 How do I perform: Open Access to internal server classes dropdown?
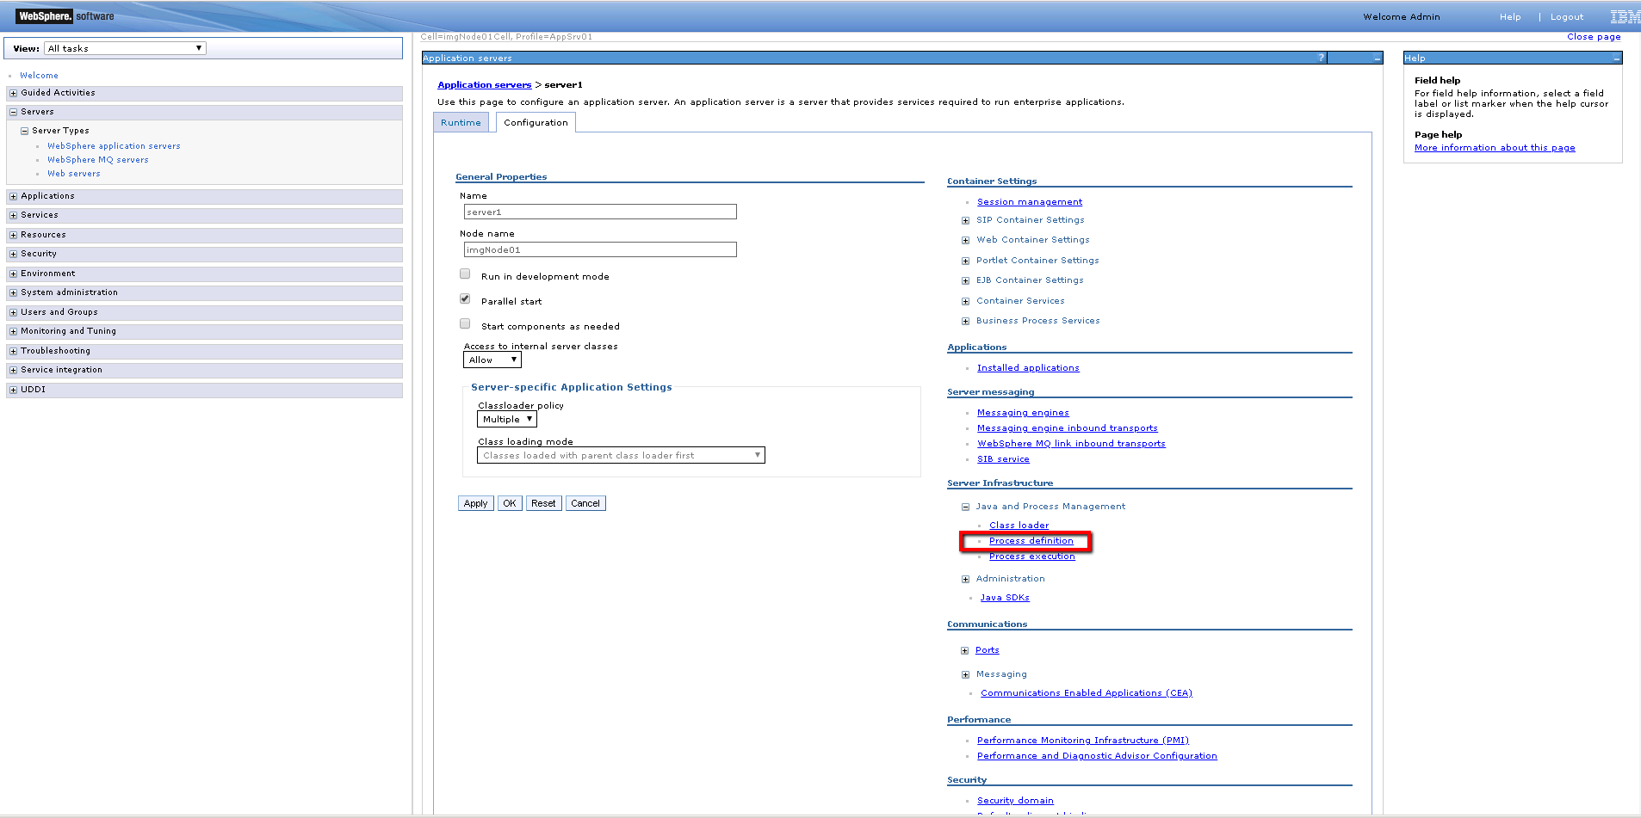(x=492, y=360)
